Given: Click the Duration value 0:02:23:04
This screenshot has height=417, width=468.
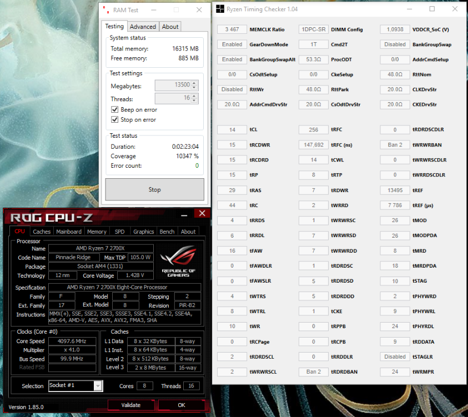Looking at the screenshot, I should click(x=185, y=147).
